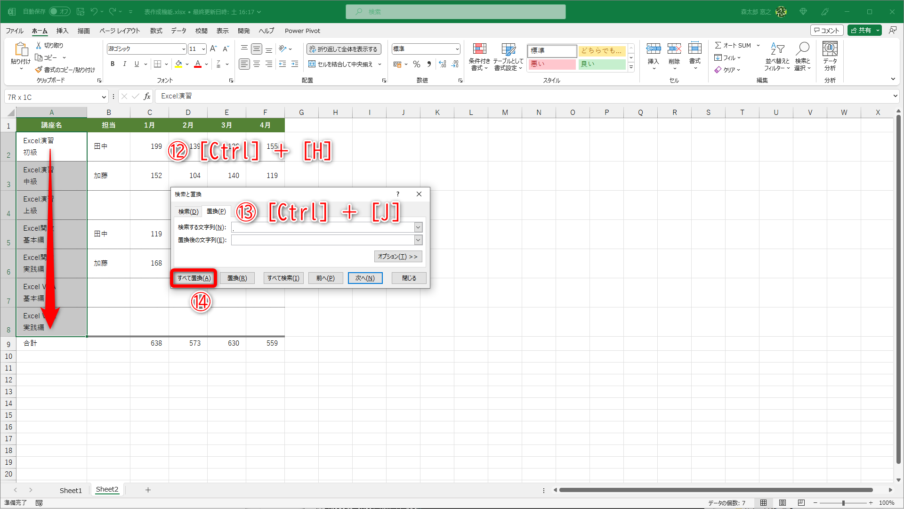Switch to the Find tab in dialog

188,211
